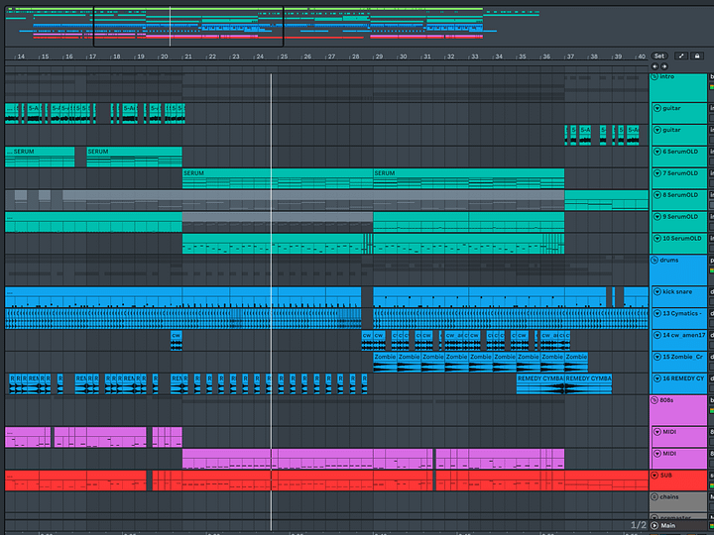This screenshot has height=535, width=714.
Task: Click the Set locator button
Action: pyautogui.click(x=659, y=55)
